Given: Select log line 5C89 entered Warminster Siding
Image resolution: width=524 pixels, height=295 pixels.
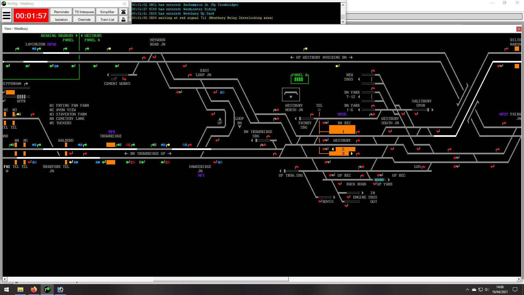Looking at the screenshot, I should tap(174, 9).
